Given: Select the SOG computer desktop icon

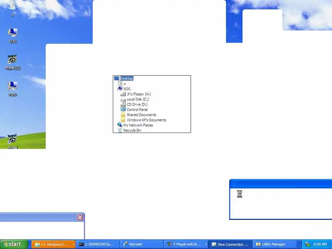Looking at the screenshot, I should 13,35.
